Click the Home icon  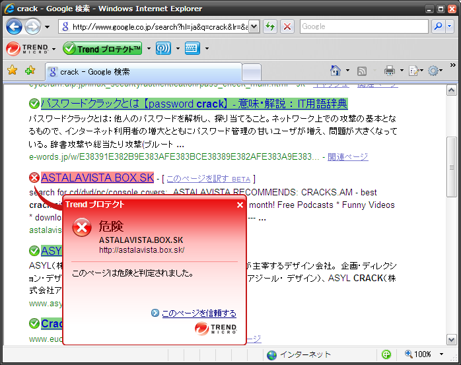point(335,71)
